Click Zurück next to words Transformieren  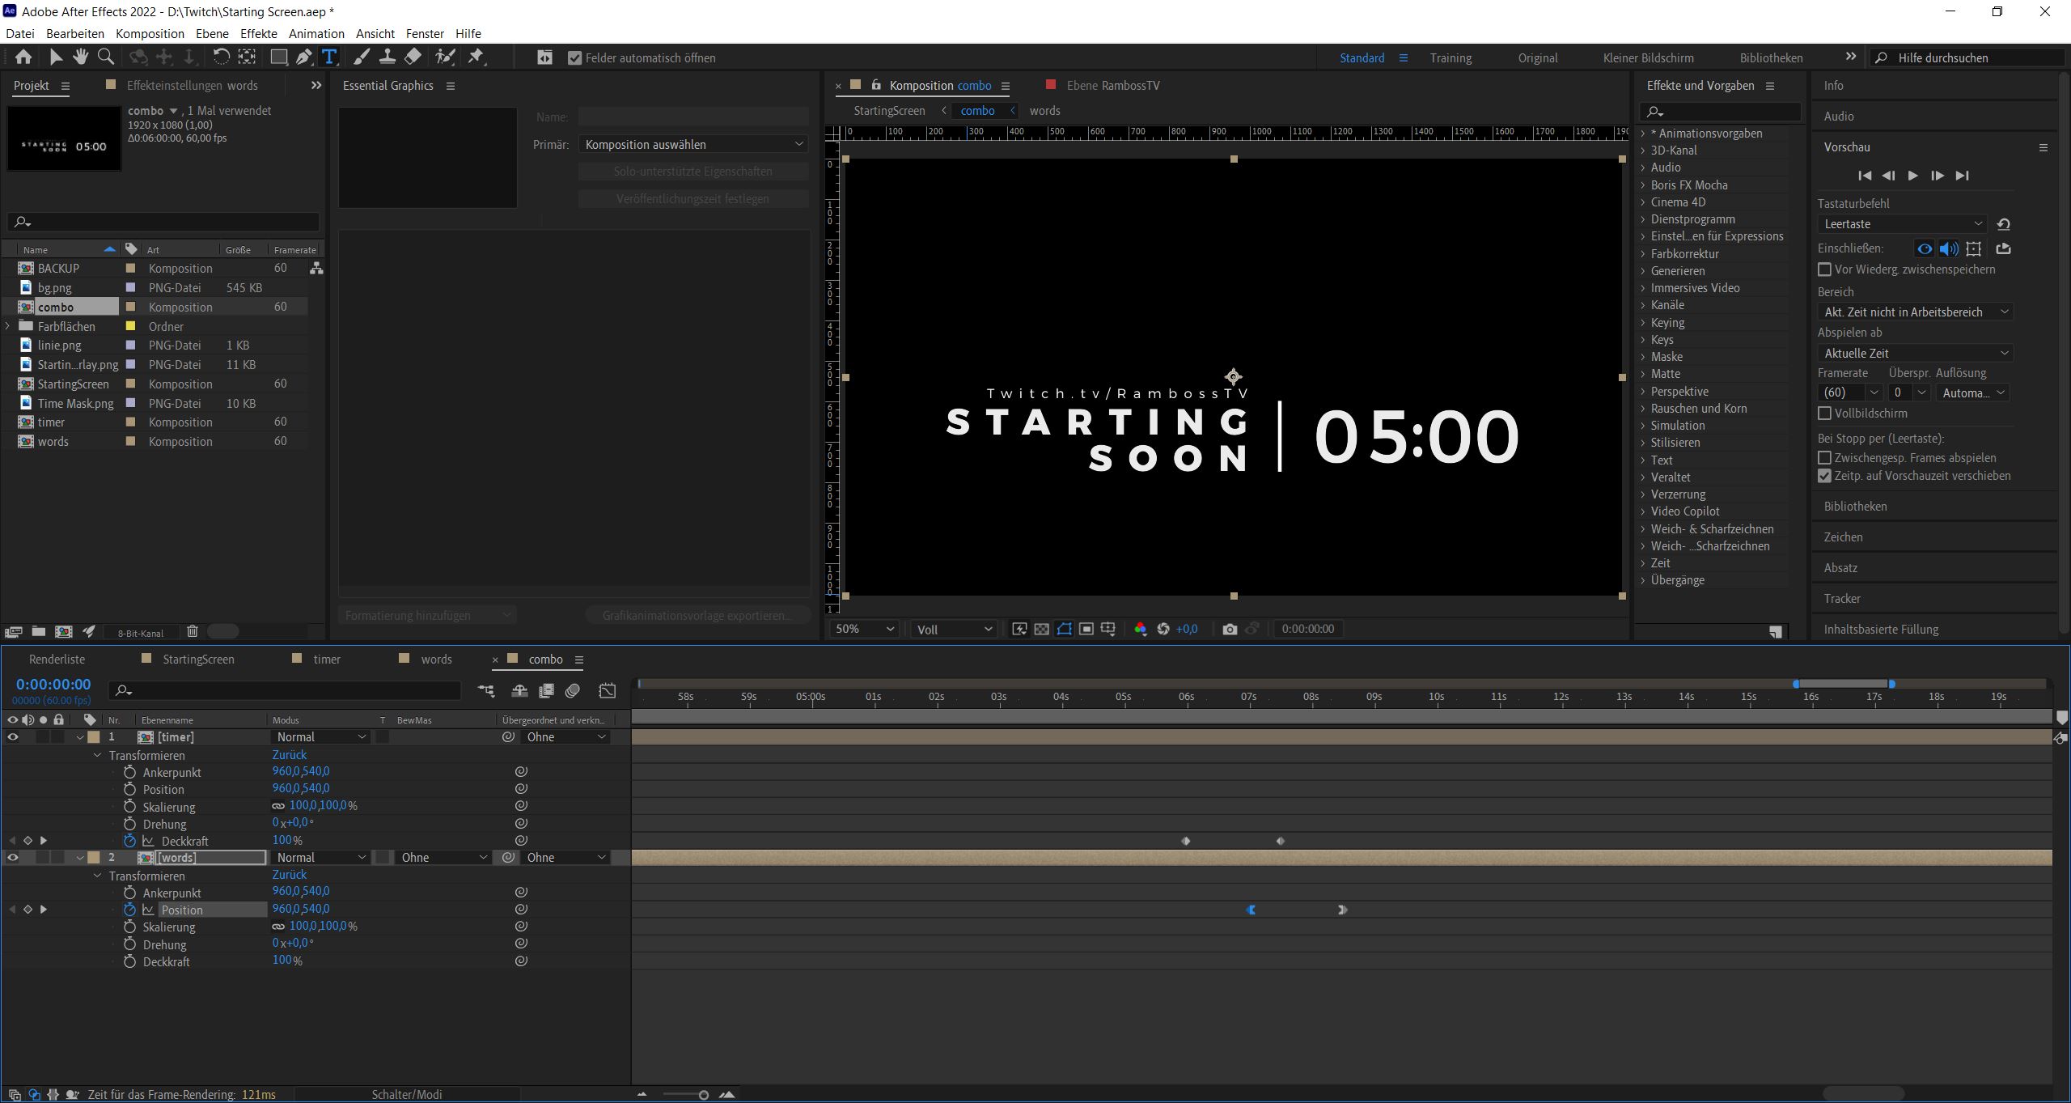(x=289, y=875)
